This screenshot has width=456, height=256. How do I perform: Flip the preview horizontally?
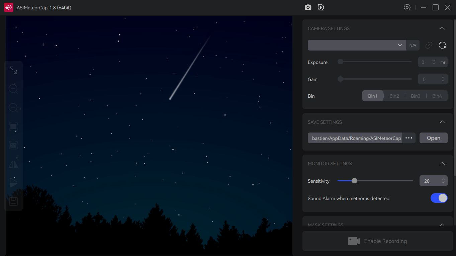13,164
